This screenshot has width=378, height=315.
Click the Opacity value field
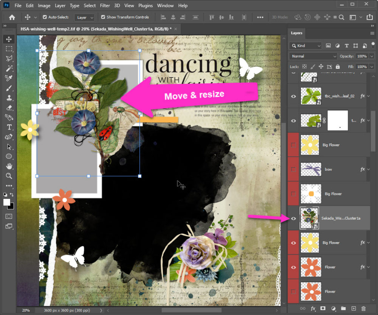pos(362,56)
